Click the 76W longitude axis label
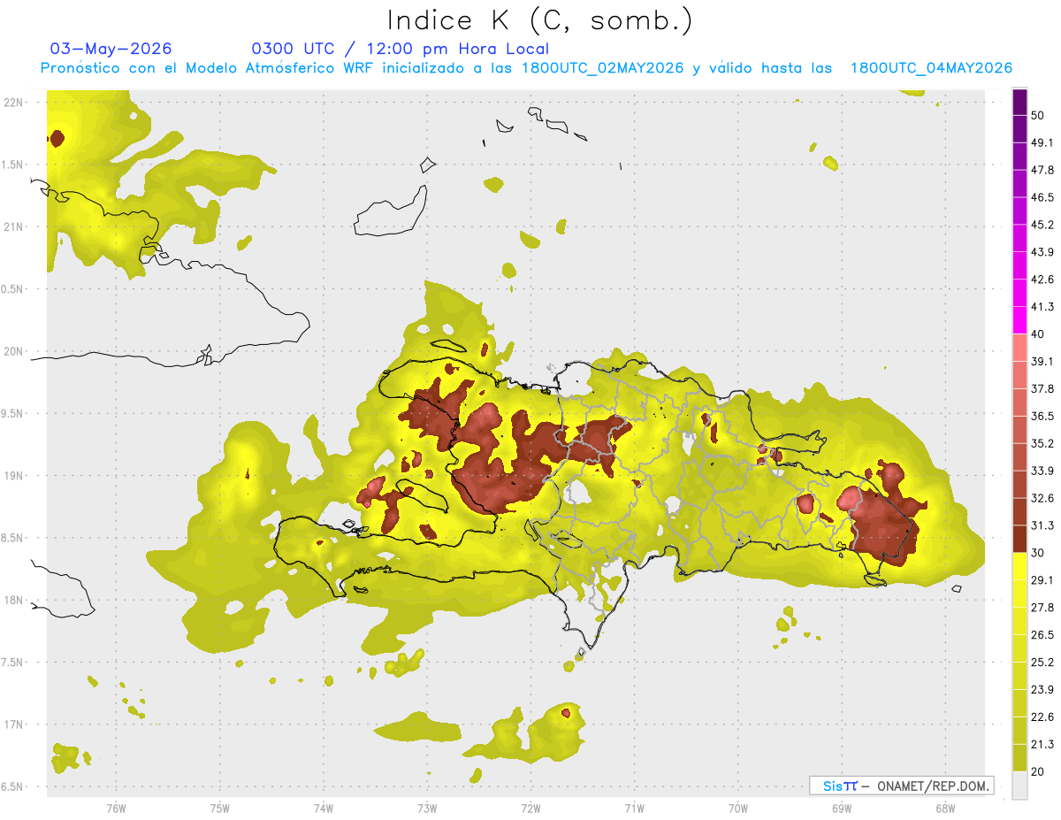Screen dimensions: 1061x820 click(116, 809)
